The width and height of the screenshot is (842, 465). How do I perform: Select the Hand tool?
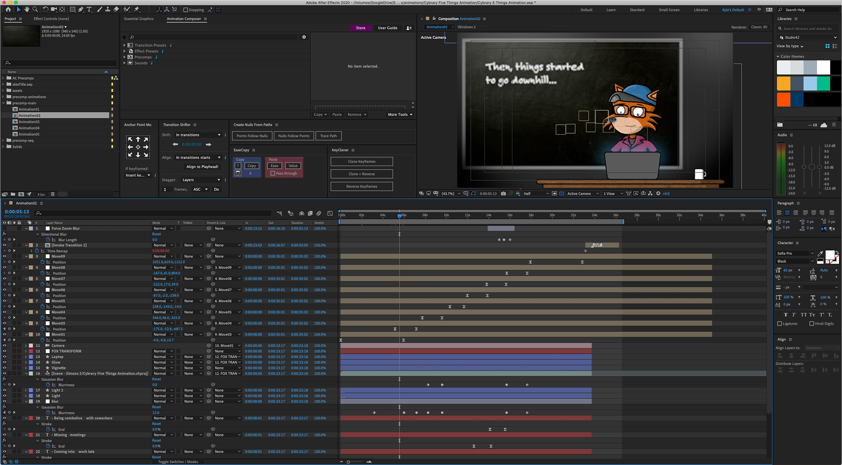27,9
